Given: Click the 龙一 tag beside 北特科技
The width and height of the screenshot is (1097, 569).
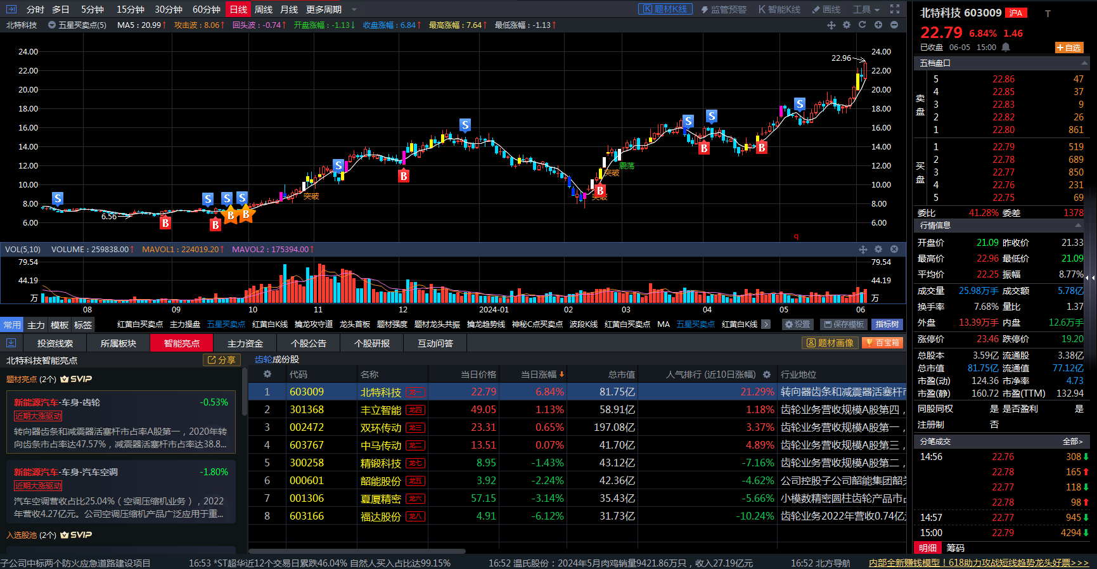Looking at the screenshot, I should click(x=415, y=392).
